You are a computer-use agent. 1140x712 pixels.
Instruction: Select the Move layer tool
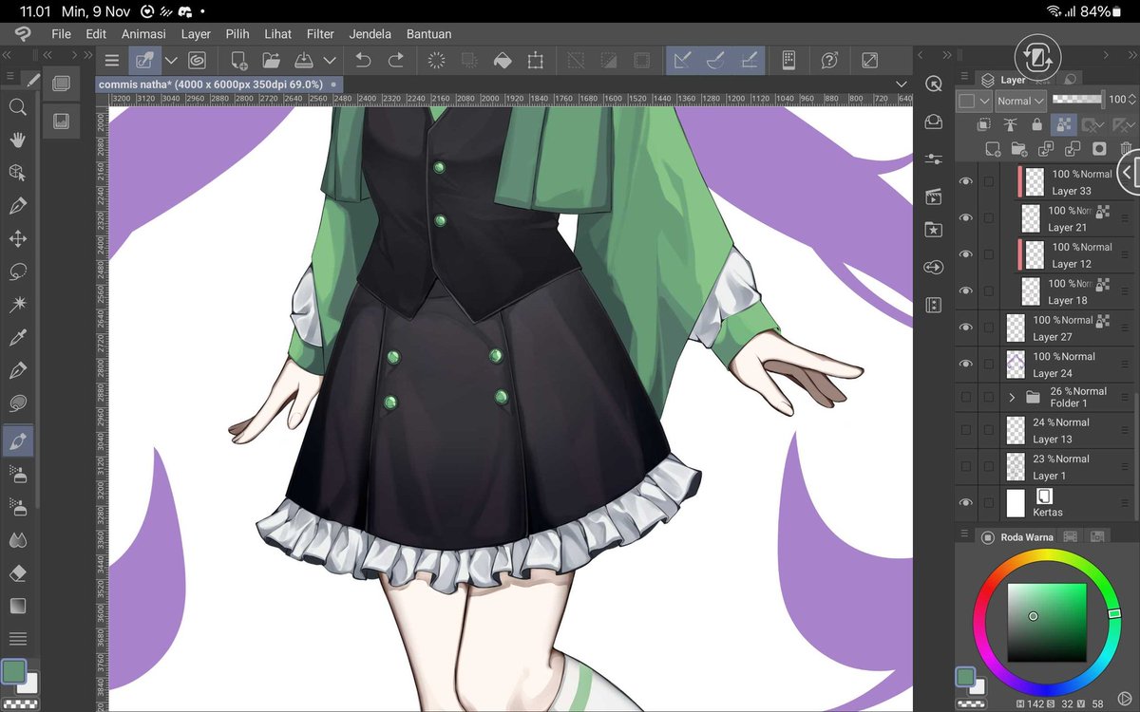point(17,239)
